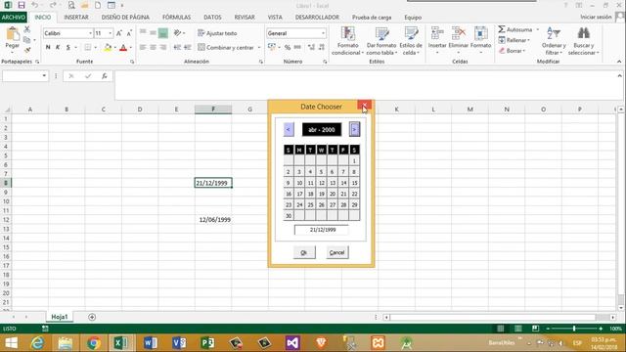Switch to the DATOS tab
This screenshot has width=626, height=352.
pyautogui.click(x=212, y=18)
